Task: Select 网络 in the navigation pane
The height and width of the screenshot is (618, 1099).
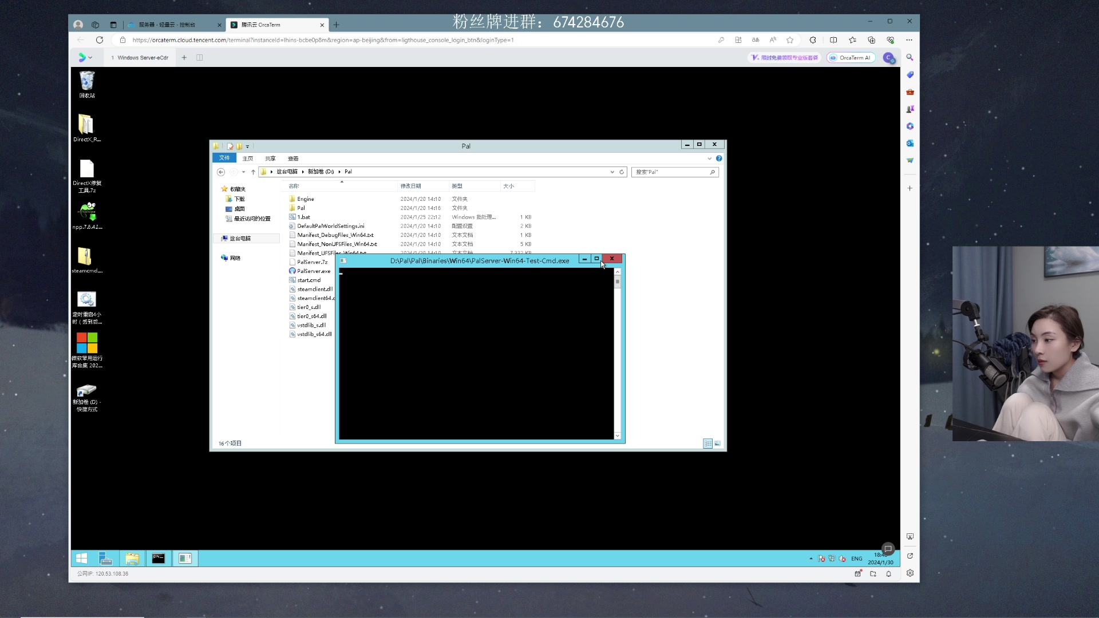Action: [235, 258]
